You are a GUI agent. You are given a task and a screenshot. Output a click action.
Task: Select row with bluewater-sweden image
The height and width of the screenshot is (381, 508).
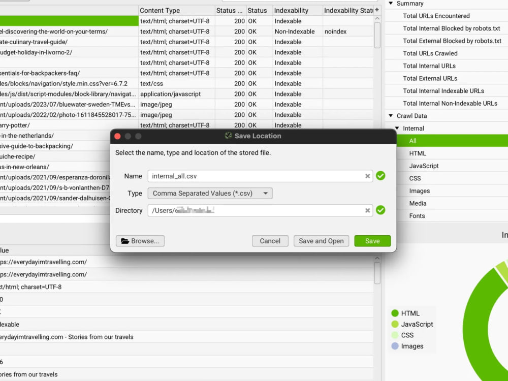coord(69,104)
